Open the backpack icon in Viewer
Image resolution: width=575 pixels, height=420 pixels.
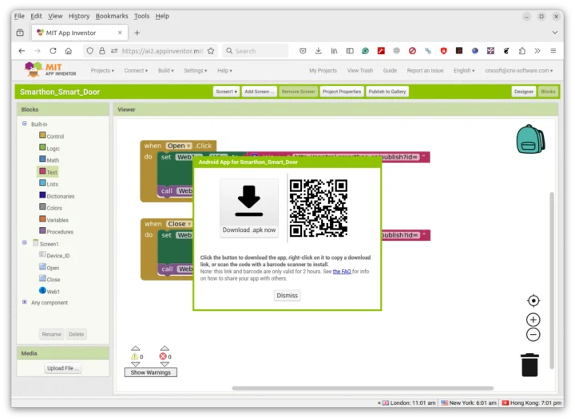(x=530, y=139)
